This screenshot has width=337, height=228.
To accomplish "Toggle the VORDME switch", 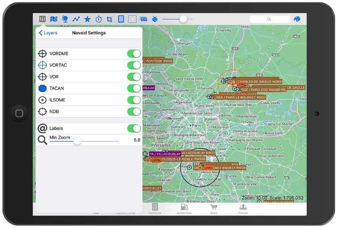I will 134,54.
